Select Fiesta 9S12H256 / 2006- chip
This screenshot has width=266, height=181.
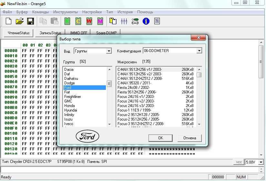[x=156, y=92]
